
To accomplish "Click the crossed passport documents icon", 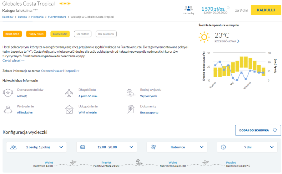I will 131,110.
